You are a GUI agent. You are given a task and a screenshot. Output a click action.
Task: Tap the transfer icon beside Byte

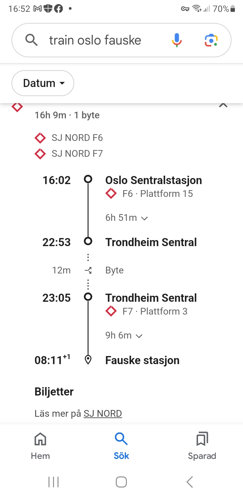[88, 270]
